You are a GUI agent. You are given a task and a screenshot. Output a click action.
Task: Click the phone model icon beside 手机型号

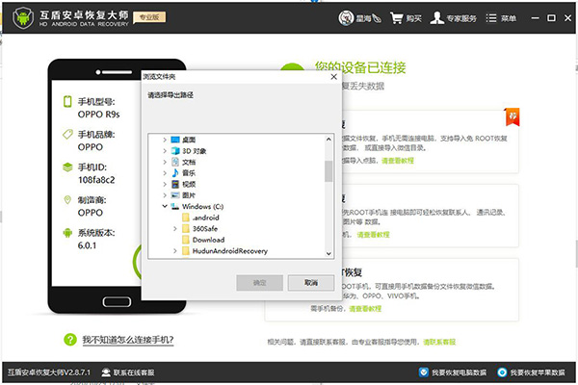click(67, 101)
